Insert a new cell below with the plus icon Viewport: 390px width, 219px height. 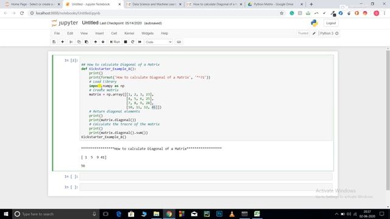(x=62, y=42)
